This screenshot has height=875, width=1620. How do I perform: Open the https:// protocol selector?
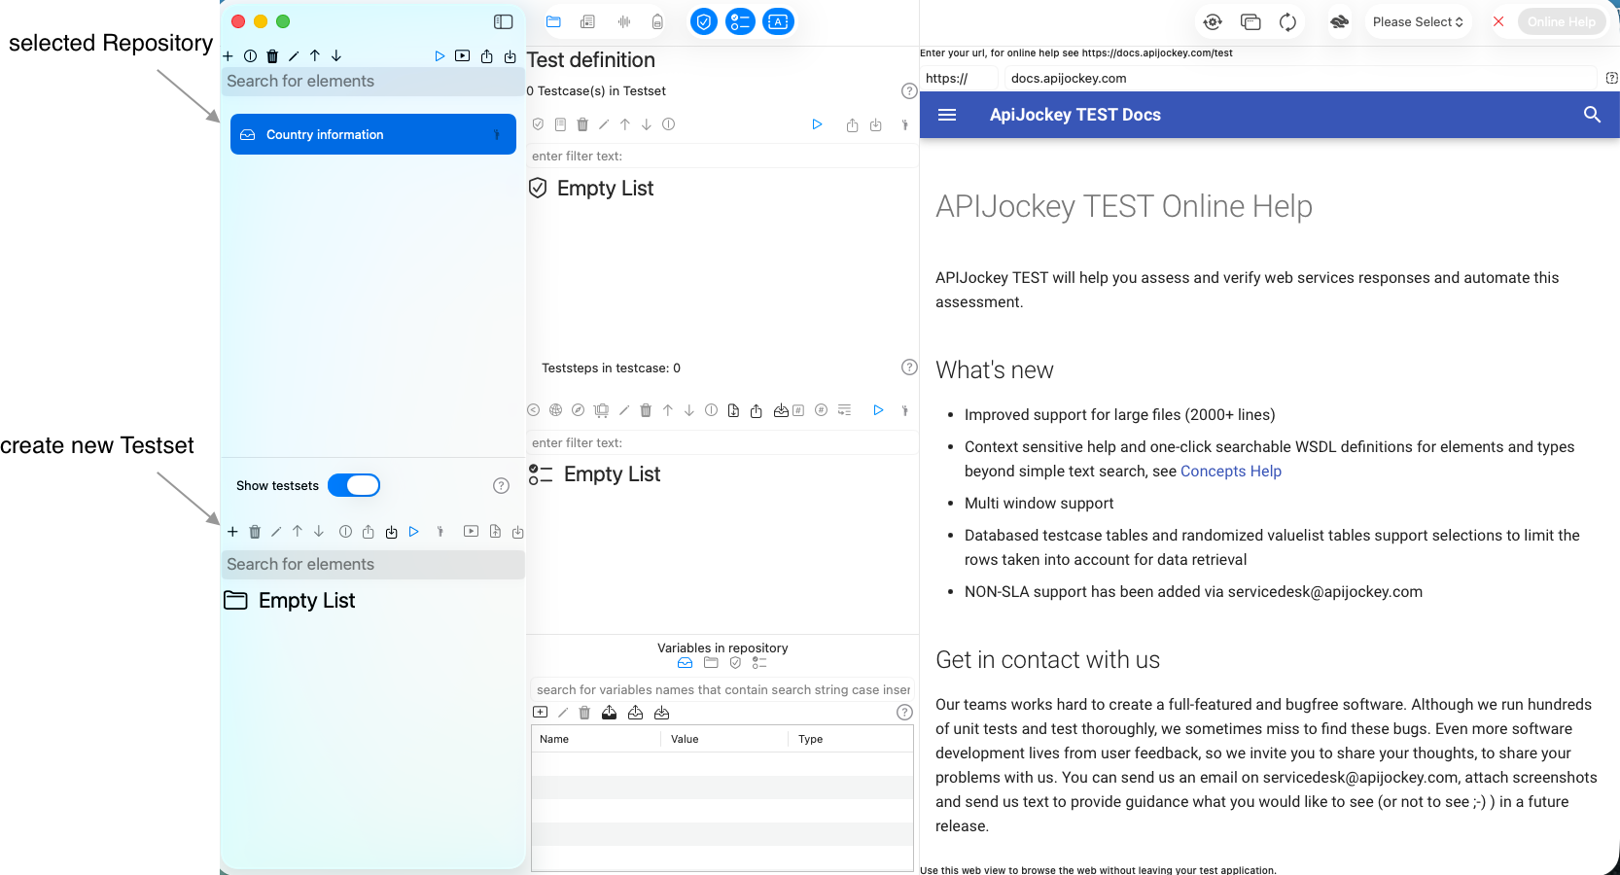point(947,78)
